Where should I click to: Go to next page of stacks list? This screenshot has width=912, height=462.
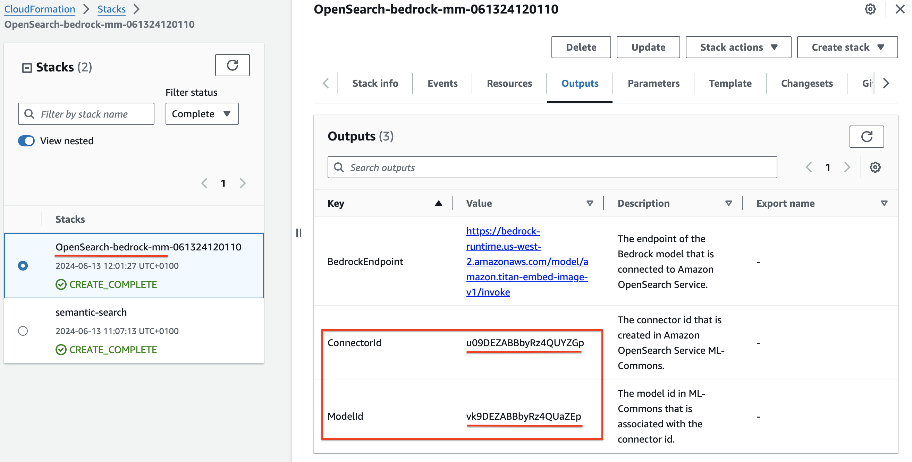243,183
